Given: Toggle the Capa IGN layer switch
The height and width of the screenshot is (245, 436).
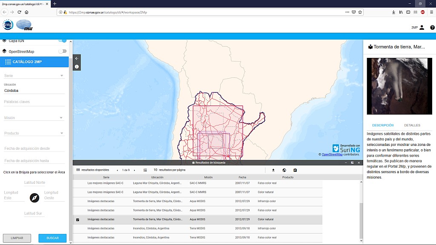Looking at the screenshot, I should (x=63, y=41).
